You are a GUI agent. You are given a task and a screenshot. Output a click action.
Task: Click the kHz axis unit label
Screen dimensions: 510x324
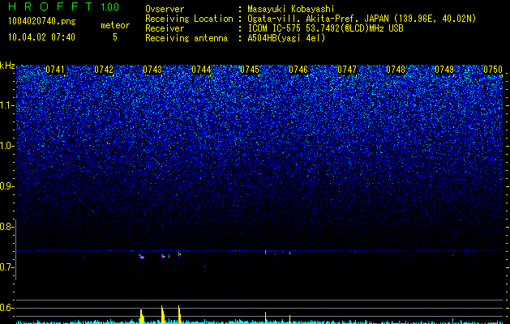[7, 66]
